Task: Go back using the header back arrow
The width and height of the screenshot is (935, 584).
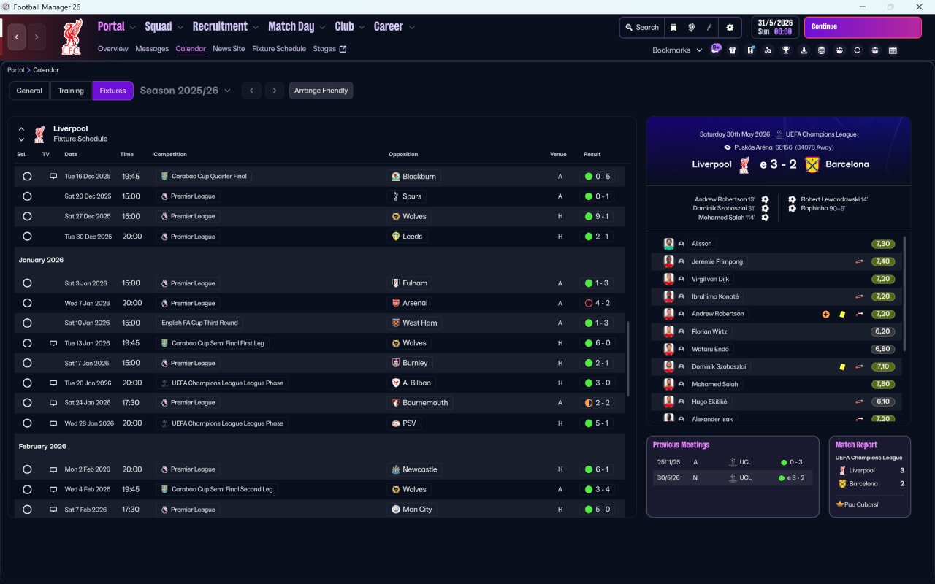Action: pos(17,37)
